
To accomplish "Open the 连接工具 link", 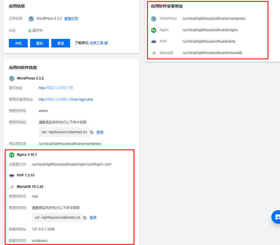I will click(96, 43).
